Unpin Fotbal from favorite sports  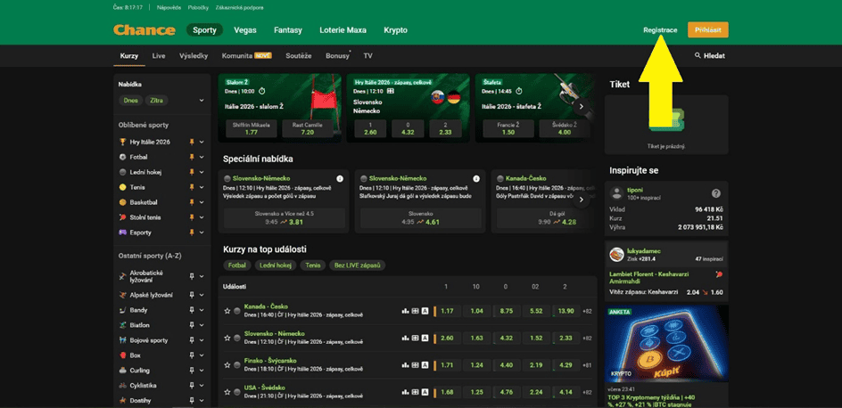pyautogui.click(x=192, y=157)
